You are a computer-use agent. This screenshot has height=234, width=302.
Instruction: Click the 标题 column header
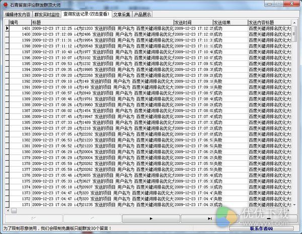[103, 23]
